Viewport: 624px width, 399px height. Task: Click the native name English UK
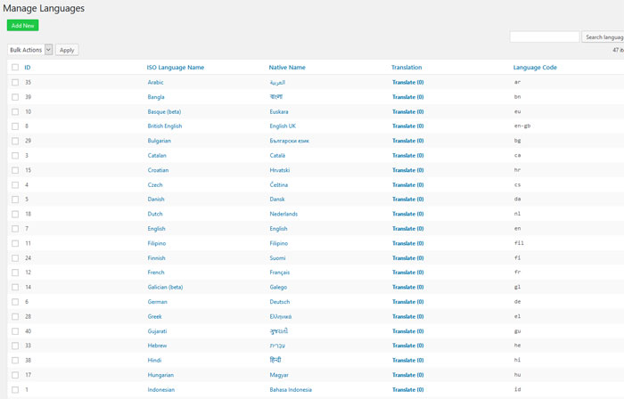point(283,126)
